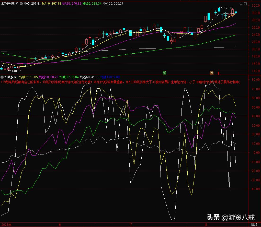Click the 317.30 high price annotation
The width and height of the screenshot is (261, 227).
(x=227, y=8)
